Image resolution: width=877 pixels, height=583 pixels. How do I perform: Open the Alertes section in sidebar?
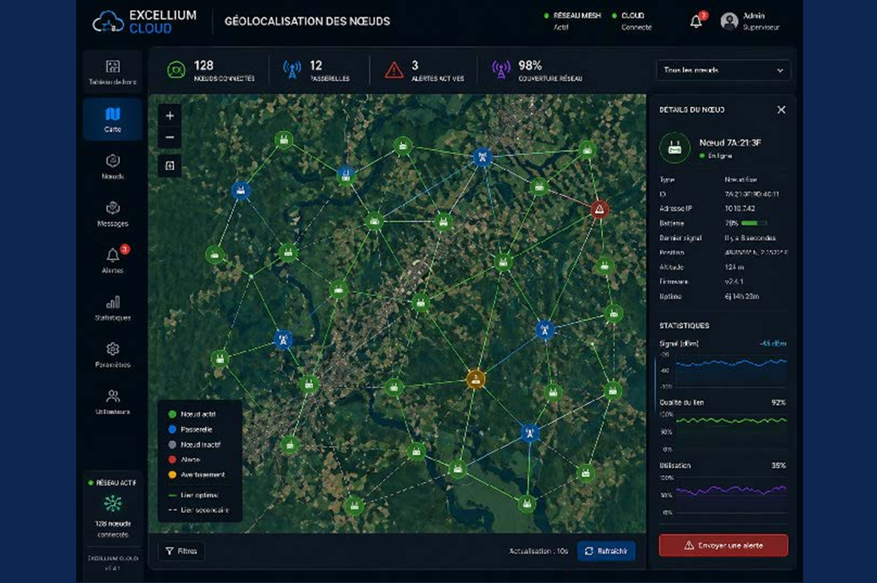click(x=112, y=261)
